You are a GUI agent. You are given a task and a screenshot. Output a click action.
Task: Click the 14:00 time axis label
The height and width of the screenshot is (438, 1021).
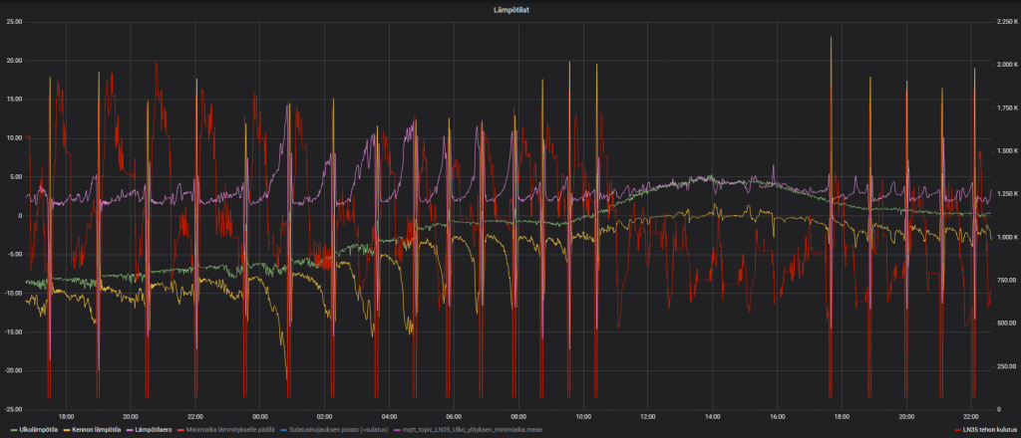point(712,416)
